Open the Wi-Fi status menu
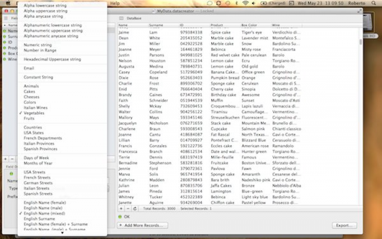 245,3
